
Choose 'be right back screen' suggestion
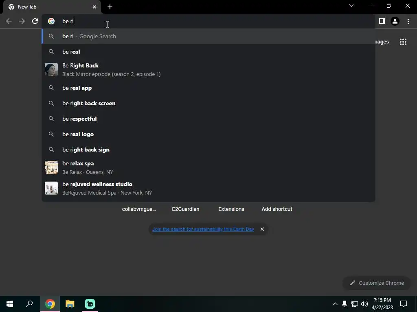[x=208, y=104]
